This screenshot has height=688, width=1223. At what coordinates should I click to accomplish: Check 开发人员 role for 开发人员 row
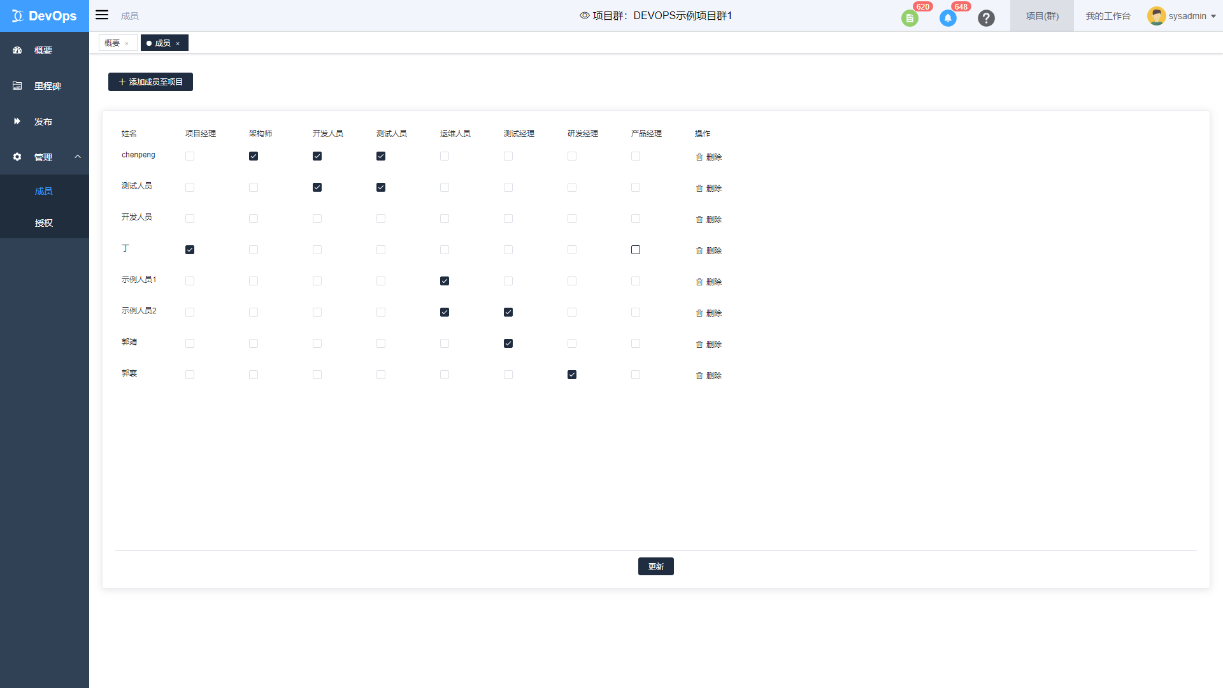pyautogui.click(x=317, y=219)
